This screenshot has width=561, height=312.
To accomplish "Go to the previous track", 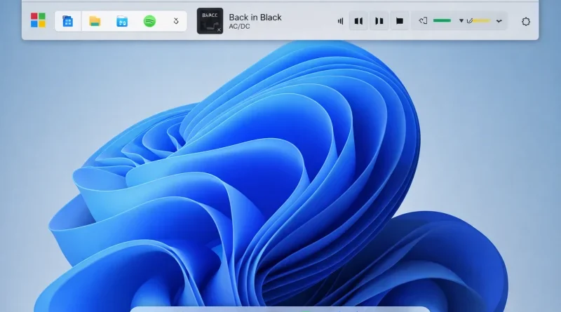I will tap(358, 21).
